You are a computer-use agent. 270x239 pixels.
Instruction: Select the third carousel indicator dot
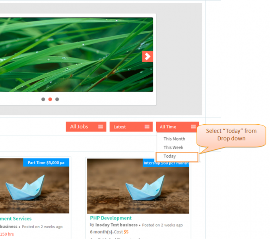[x=57, y=99]
